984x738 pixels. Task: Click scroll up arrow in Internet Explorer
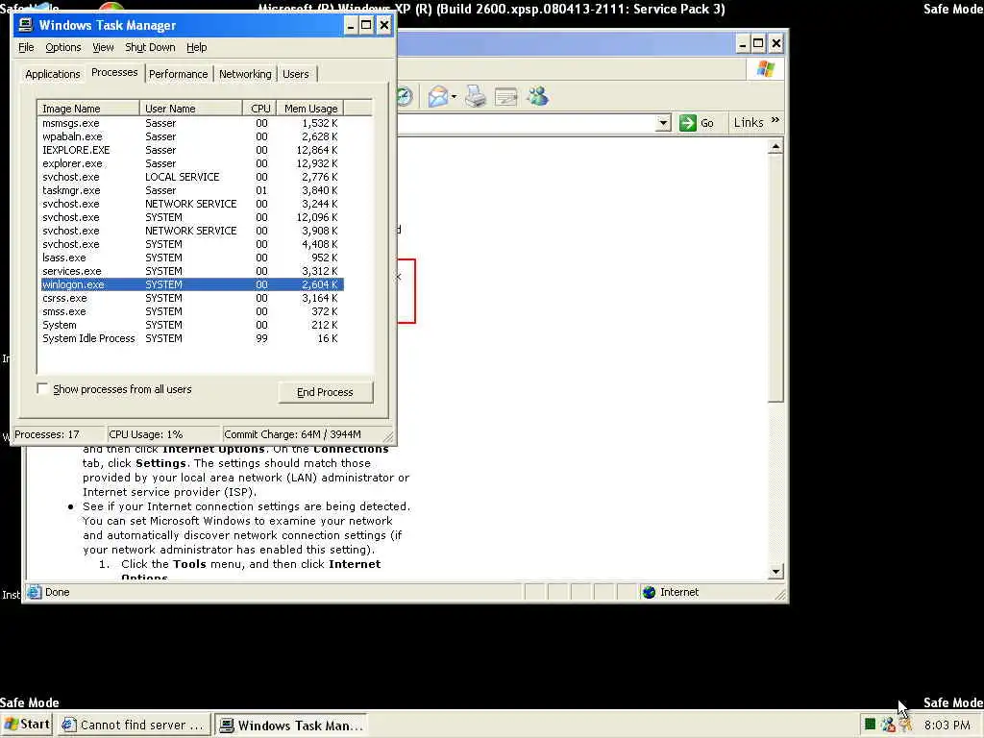(775, 147)
